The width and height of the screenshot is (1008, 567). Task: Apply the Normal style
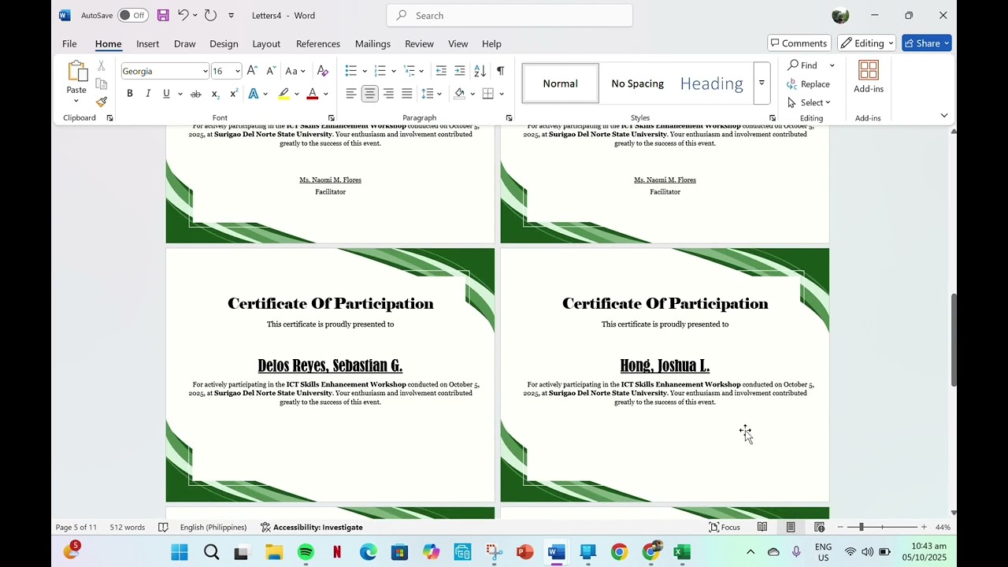[560, 83]
